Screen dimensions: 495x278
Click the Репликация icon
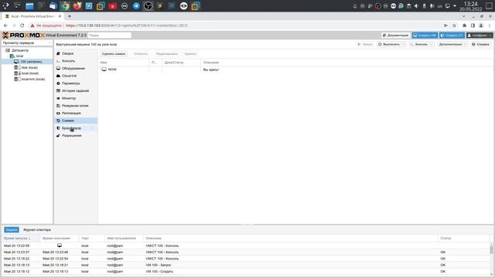coord(58,114)
